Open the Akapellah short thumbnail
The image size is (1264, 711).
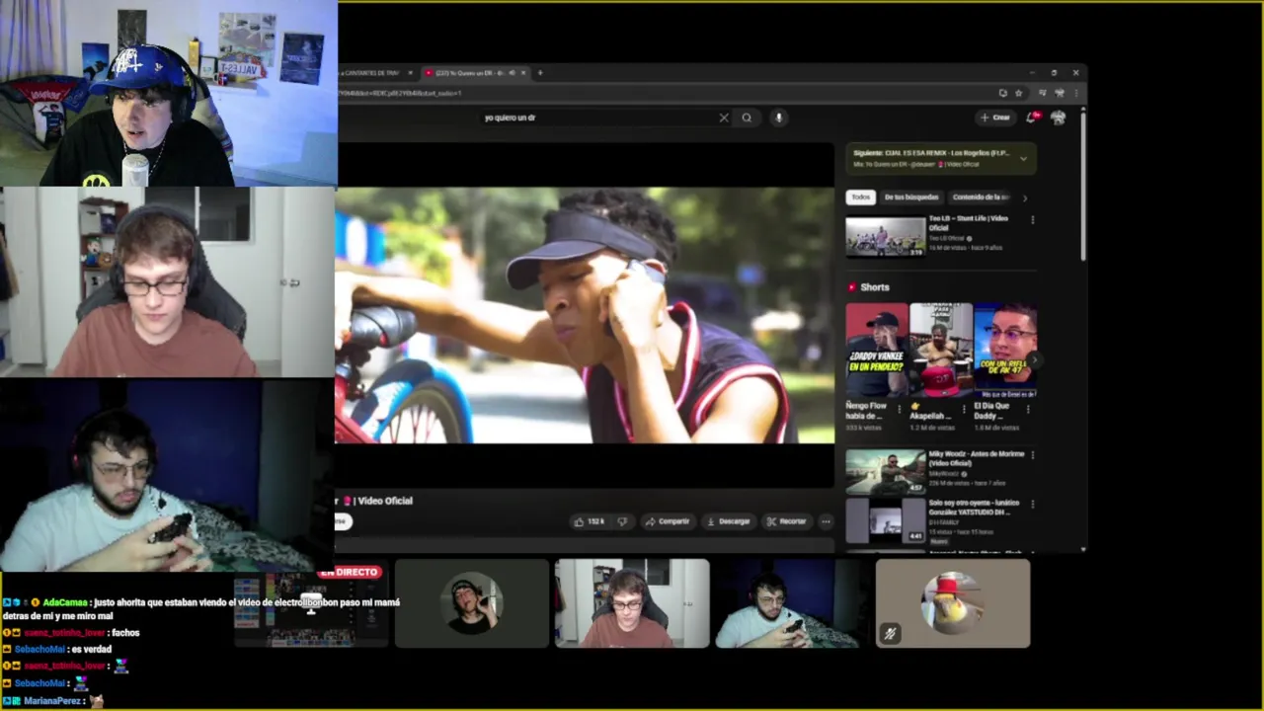tap(940, 351)
